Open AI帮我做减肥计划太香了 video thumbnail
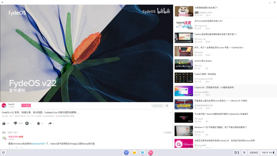The height and width of the screenshot is (156, 277). click(x=184, y=11)
